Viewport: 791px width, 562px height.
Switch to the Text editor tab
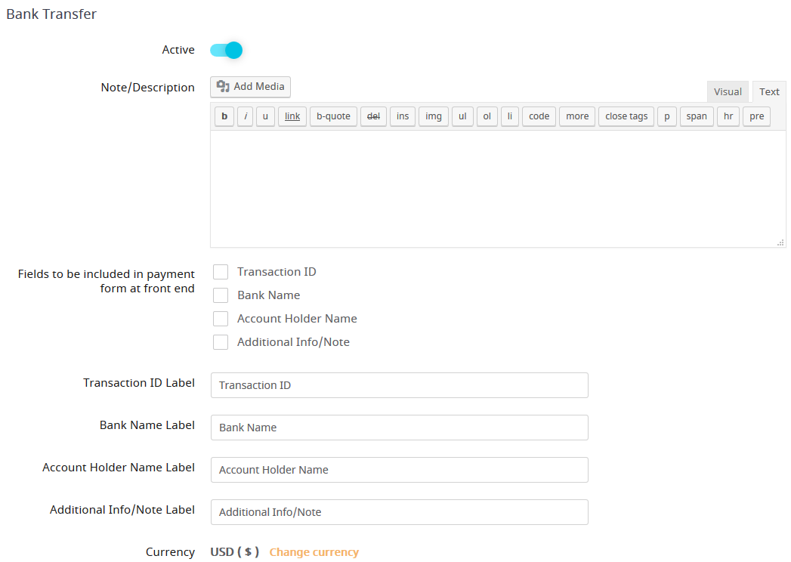[769, 92]
